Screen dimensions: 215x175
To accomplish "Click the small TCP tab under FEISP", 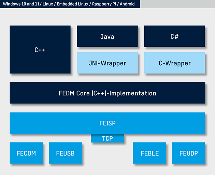I will coord(107,138).
